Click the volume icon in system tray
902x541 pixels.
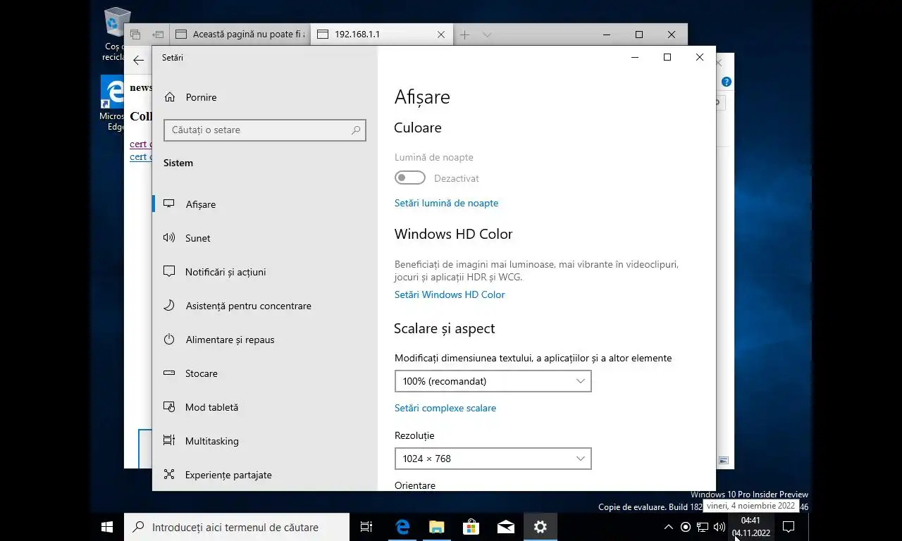click(x=719, y=527)
